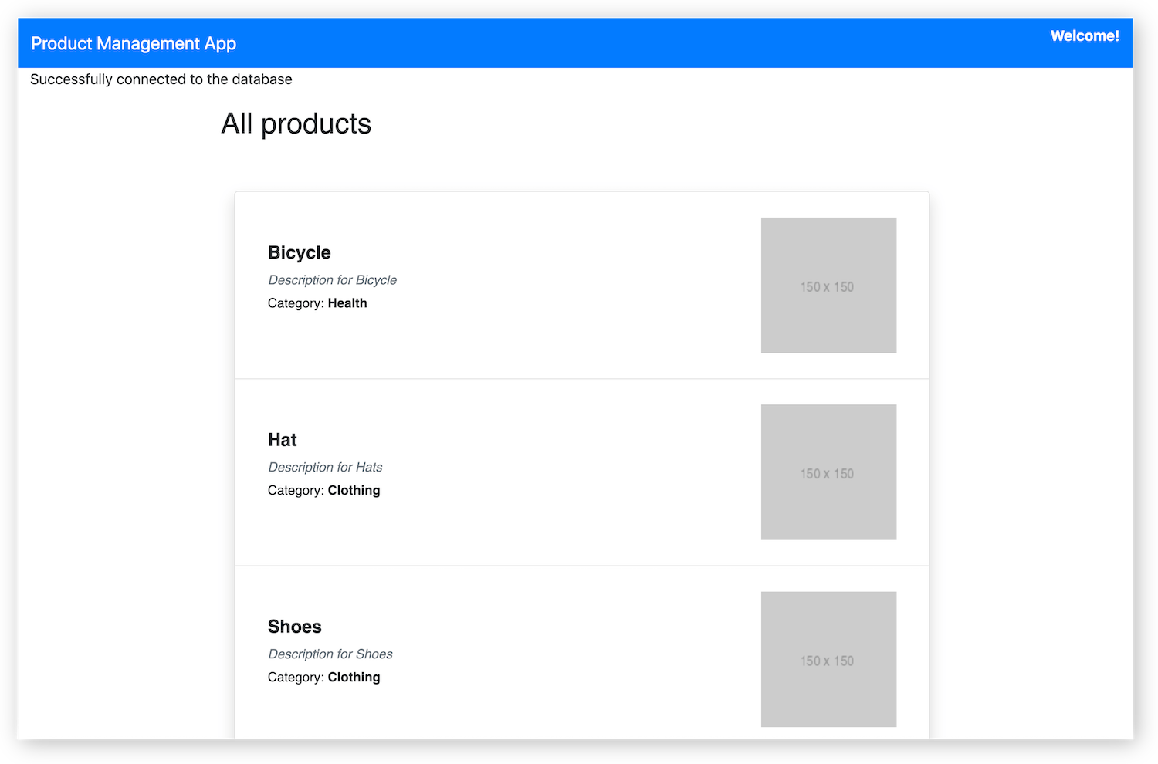Screen dimensions: 1158x764
Task: Select the Bicycle product title
Action: tap(299, 252)
